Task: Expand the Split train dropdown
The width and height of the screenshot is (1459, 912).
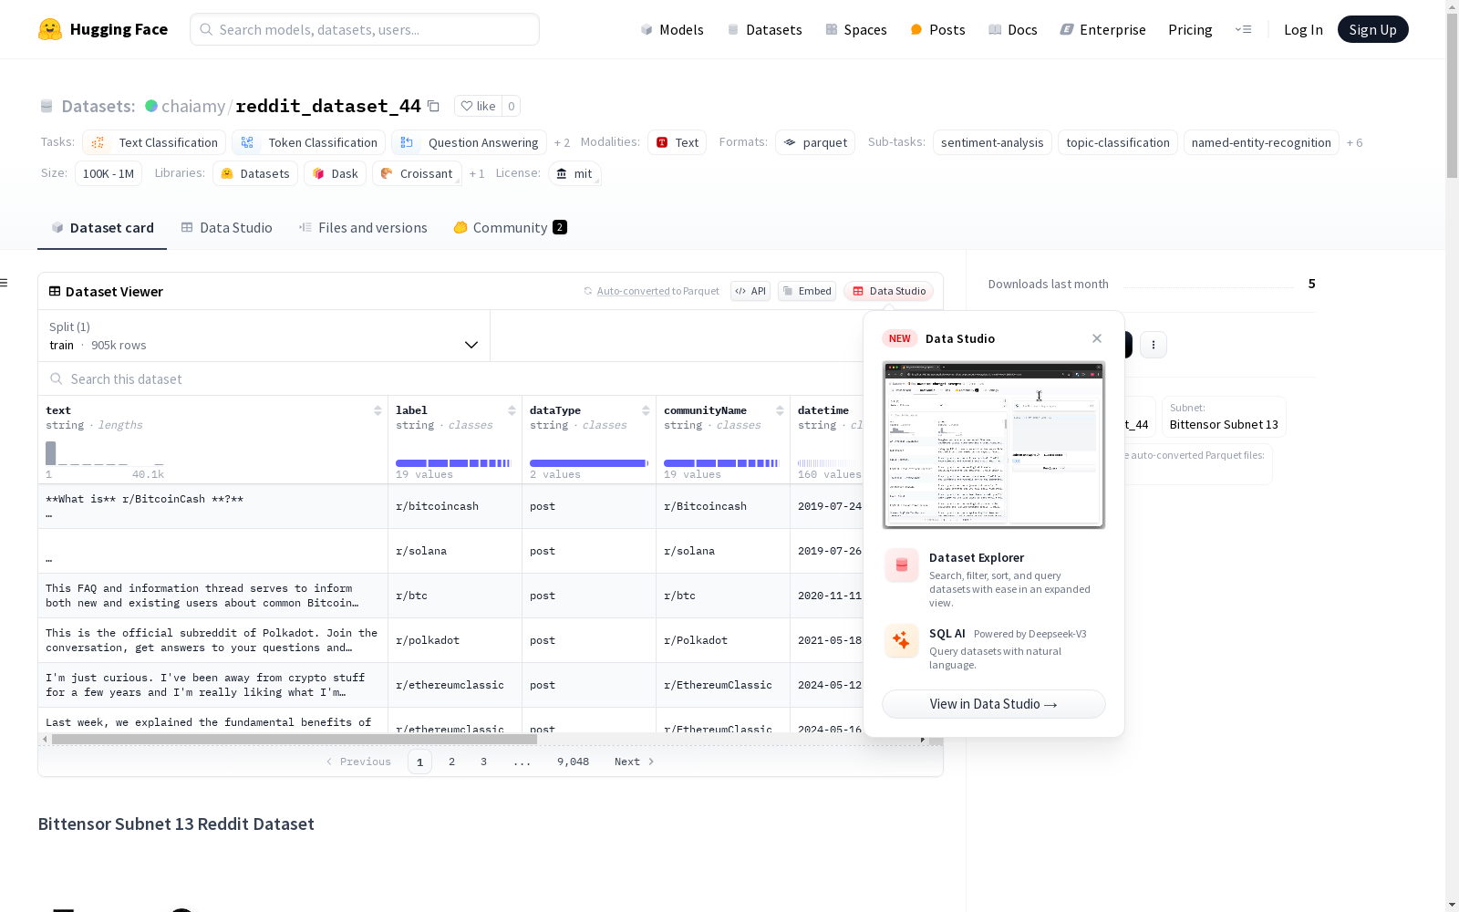Action: (x=264, y=336)
